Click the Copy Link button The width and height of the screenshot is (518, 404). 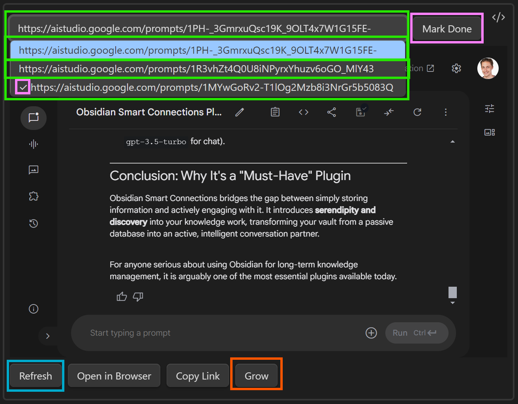[x=198, y=376]
